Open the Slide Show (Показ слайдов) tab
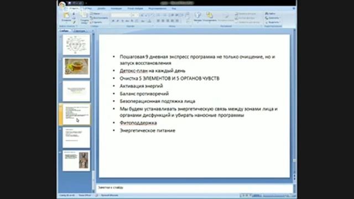The image size is (354, 199). coord(135,8)
